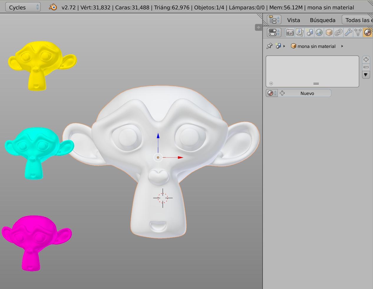Toggle the pin icon in Properties breadcrumb
The width and height of the screenshot is (373, 289).
[269, 46]
